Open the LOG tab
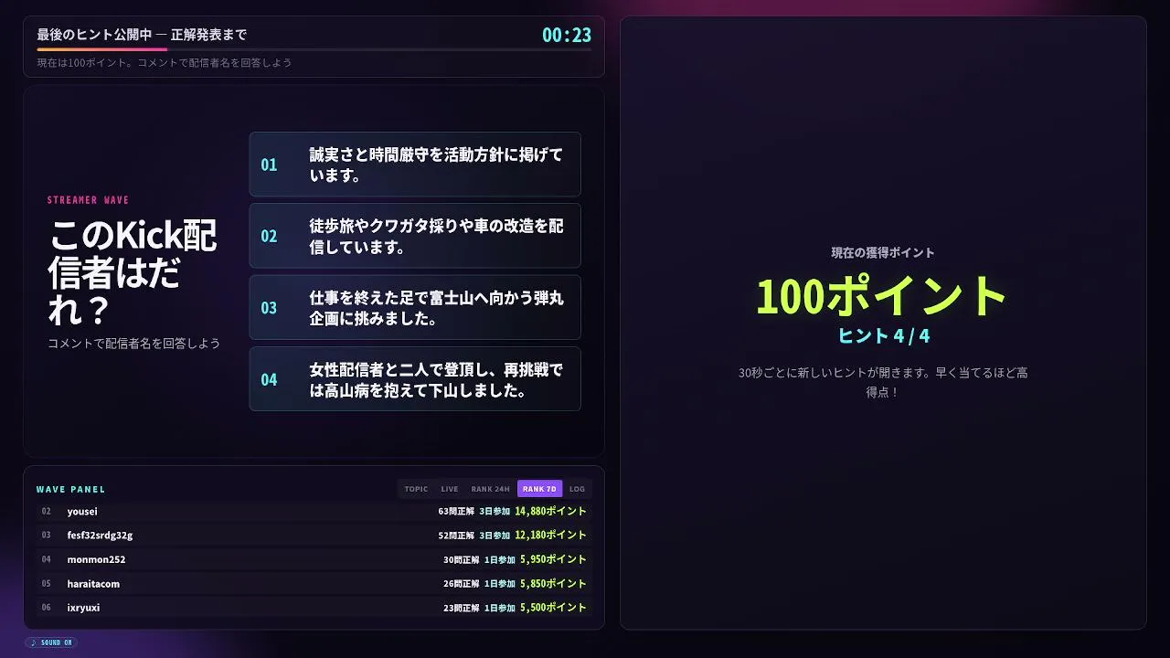The image size is (1170, 658). point(578,489)
